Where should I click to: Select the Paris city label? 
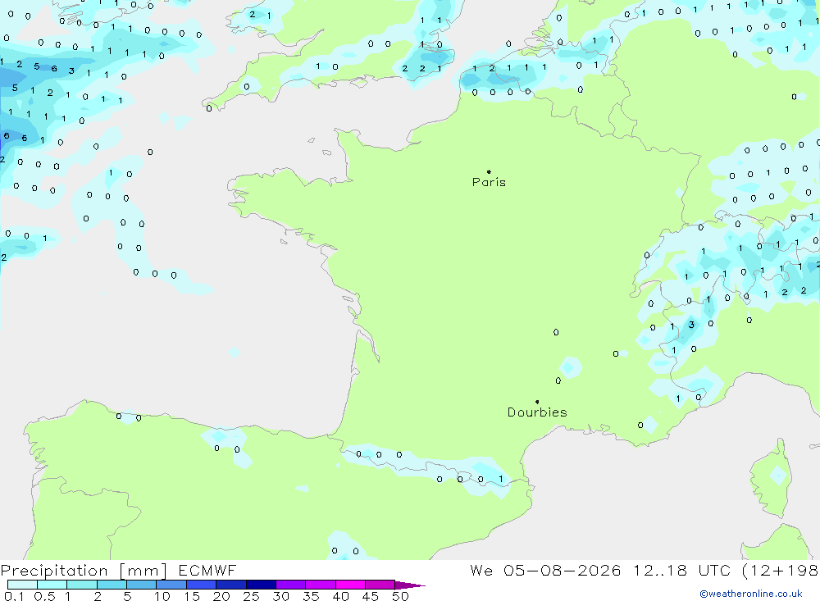tap(489, 182)
